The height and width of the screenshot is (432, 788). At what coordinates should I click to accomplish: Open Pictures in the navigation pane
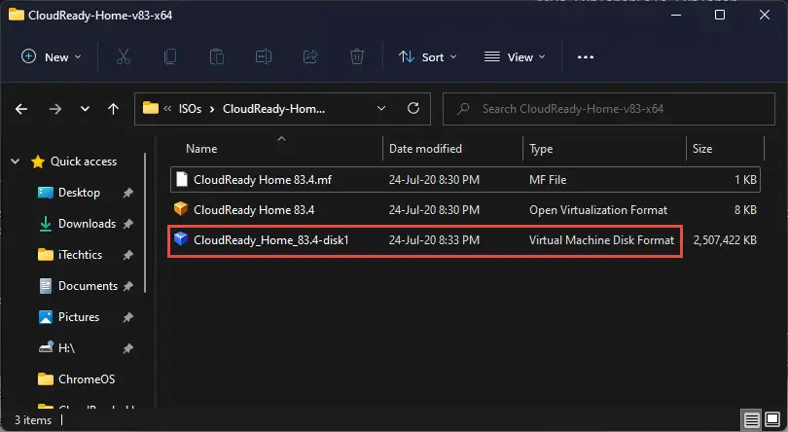[79, 317]
